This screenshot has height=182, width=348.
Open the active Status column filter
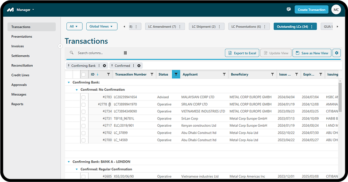176,74
